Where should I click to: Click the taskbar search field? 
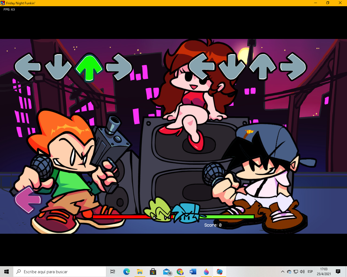coord(60,272)
